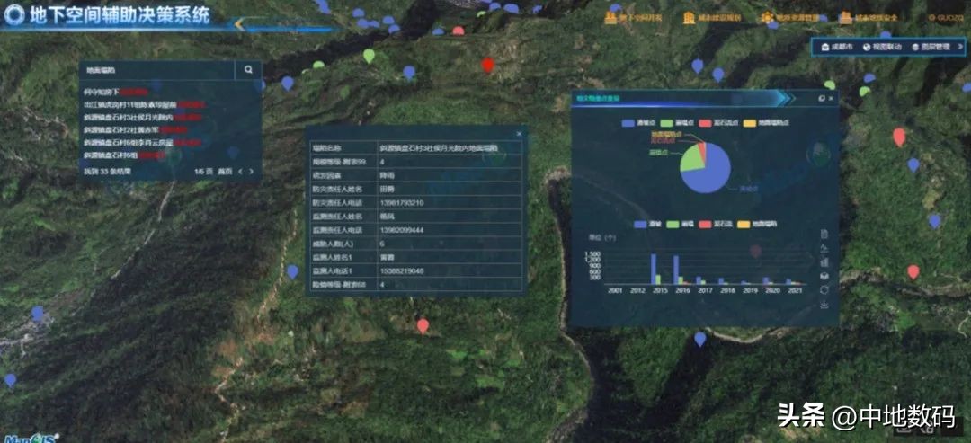Select the first search result row
Image resolution: width=971 pixels, height=443 pixels.
[116, 92]
